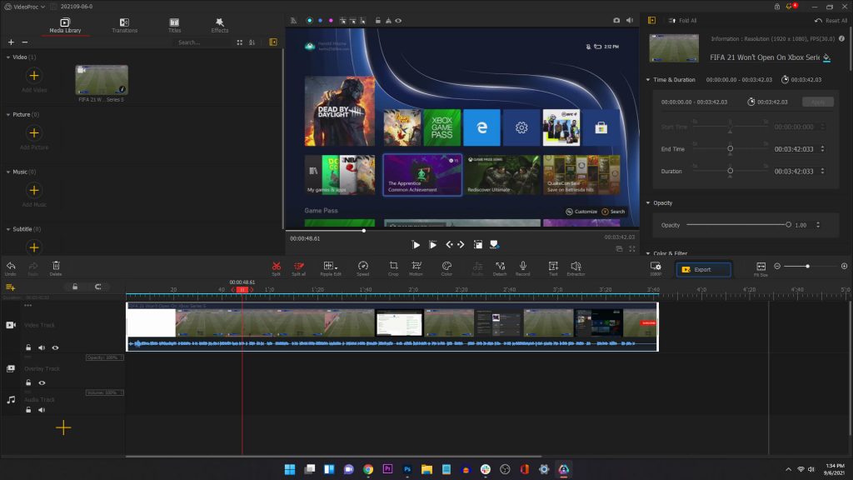Click add track icon above timeline
This screenshot has width=853, height=480.
(x=10, y=287)
